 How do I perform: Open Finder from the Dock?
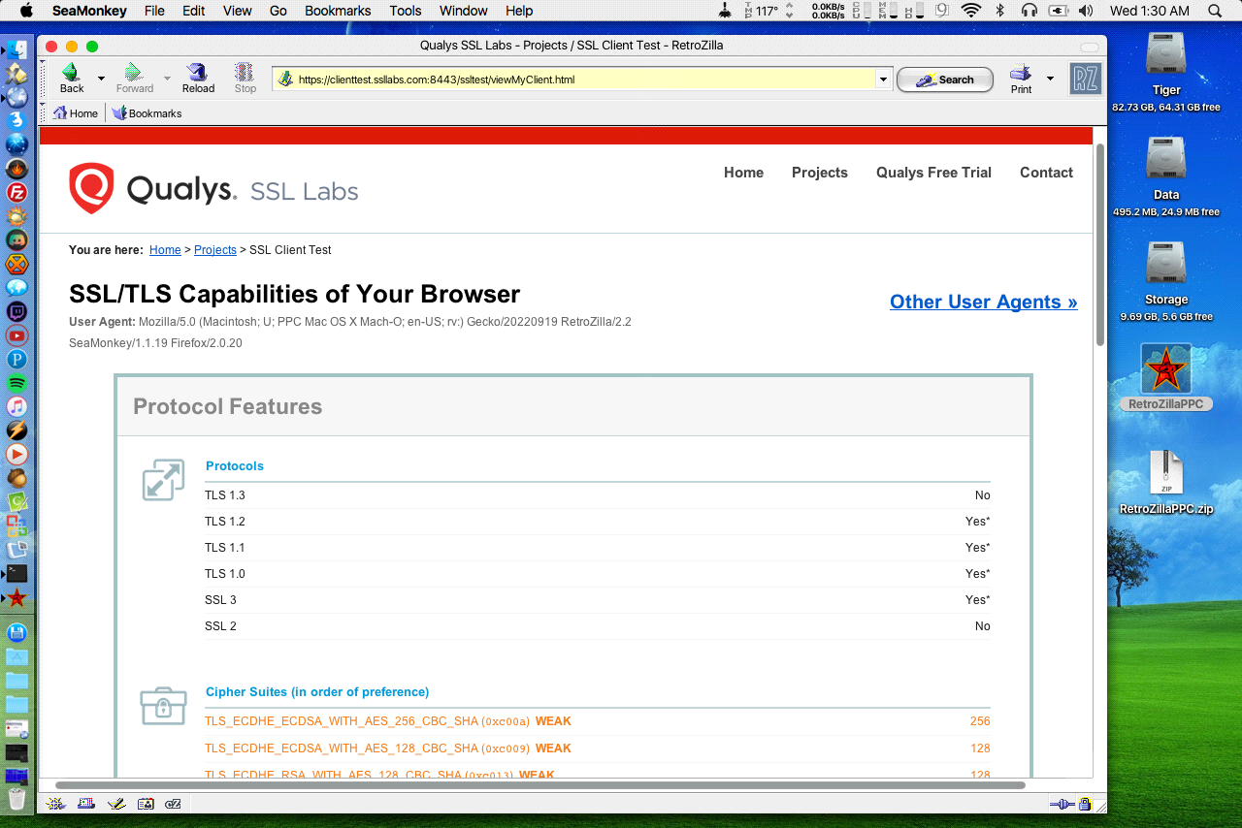tap(16, 49)
